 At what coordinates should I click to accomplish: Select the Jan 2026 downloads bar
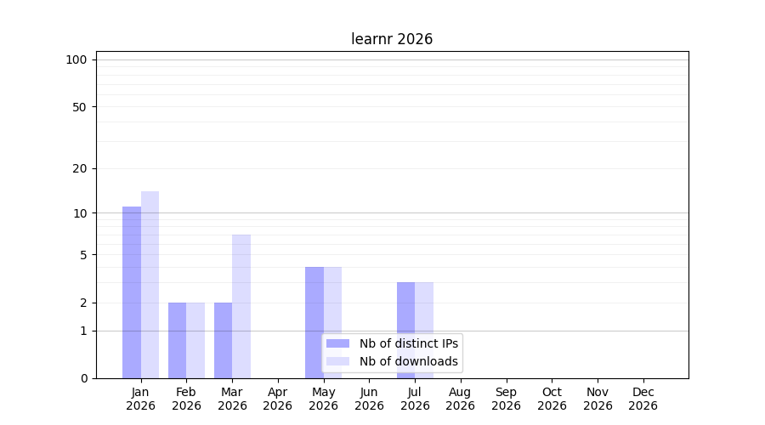[150, 285]
